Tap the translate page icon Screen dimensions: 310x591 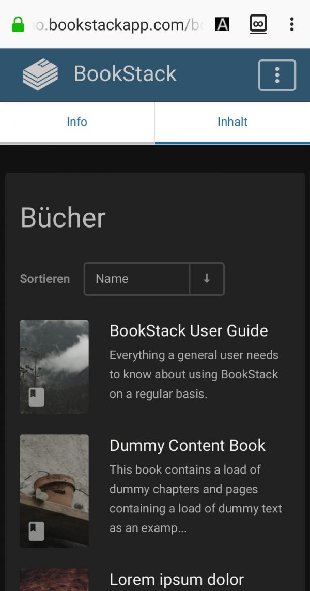222,24
